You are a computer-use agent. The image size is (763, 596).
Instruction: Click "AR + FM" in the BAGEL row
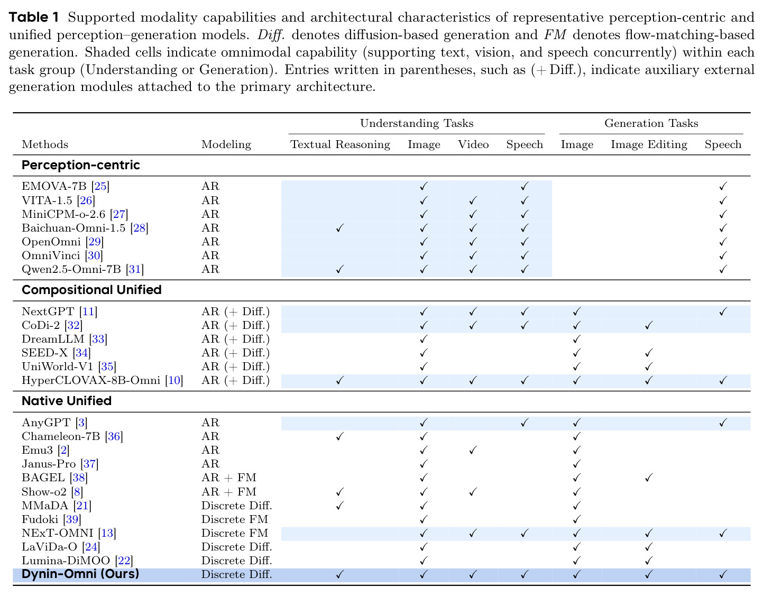click(229, 478)
